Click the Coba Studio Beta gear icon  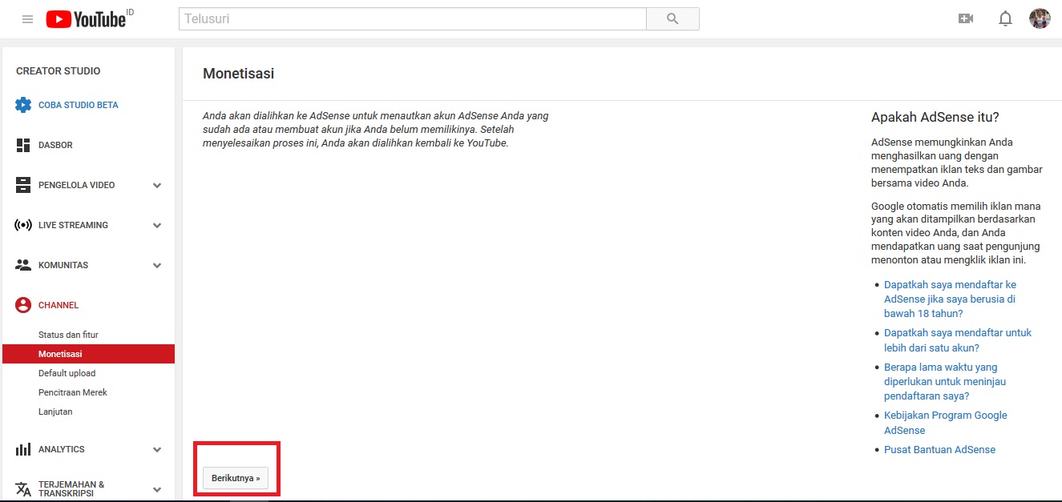tap(23, 105)
